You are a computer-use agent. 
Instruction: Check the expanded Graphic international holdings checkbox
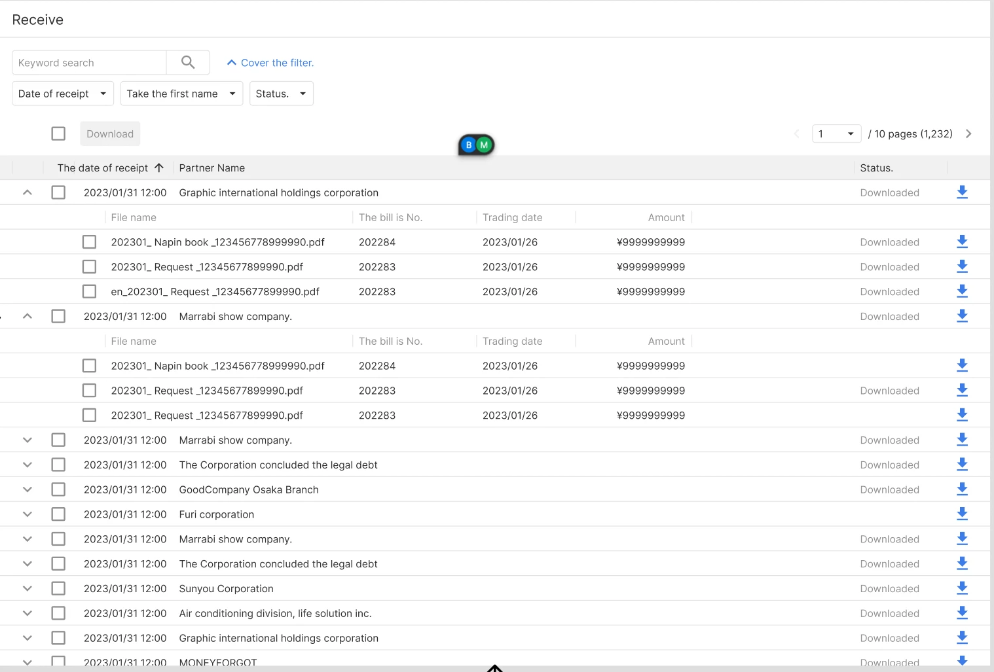click(x=58, y=192)
